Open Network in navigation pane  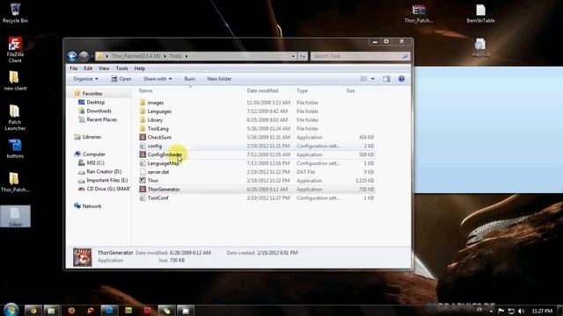tap(91, 206)
